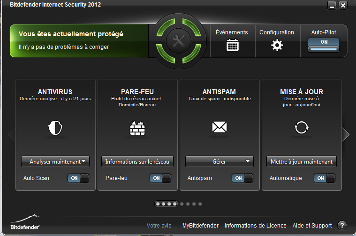
Task: Disable the Antispam switch
Action: (242, 178)
